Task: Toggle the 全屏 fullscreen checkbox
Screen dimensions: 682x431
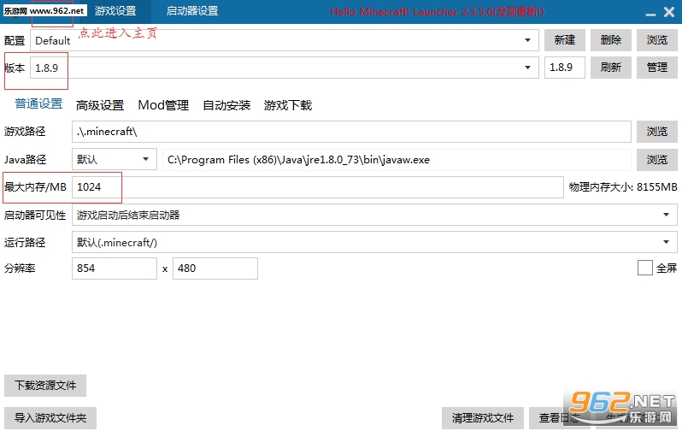Action: 645,269
